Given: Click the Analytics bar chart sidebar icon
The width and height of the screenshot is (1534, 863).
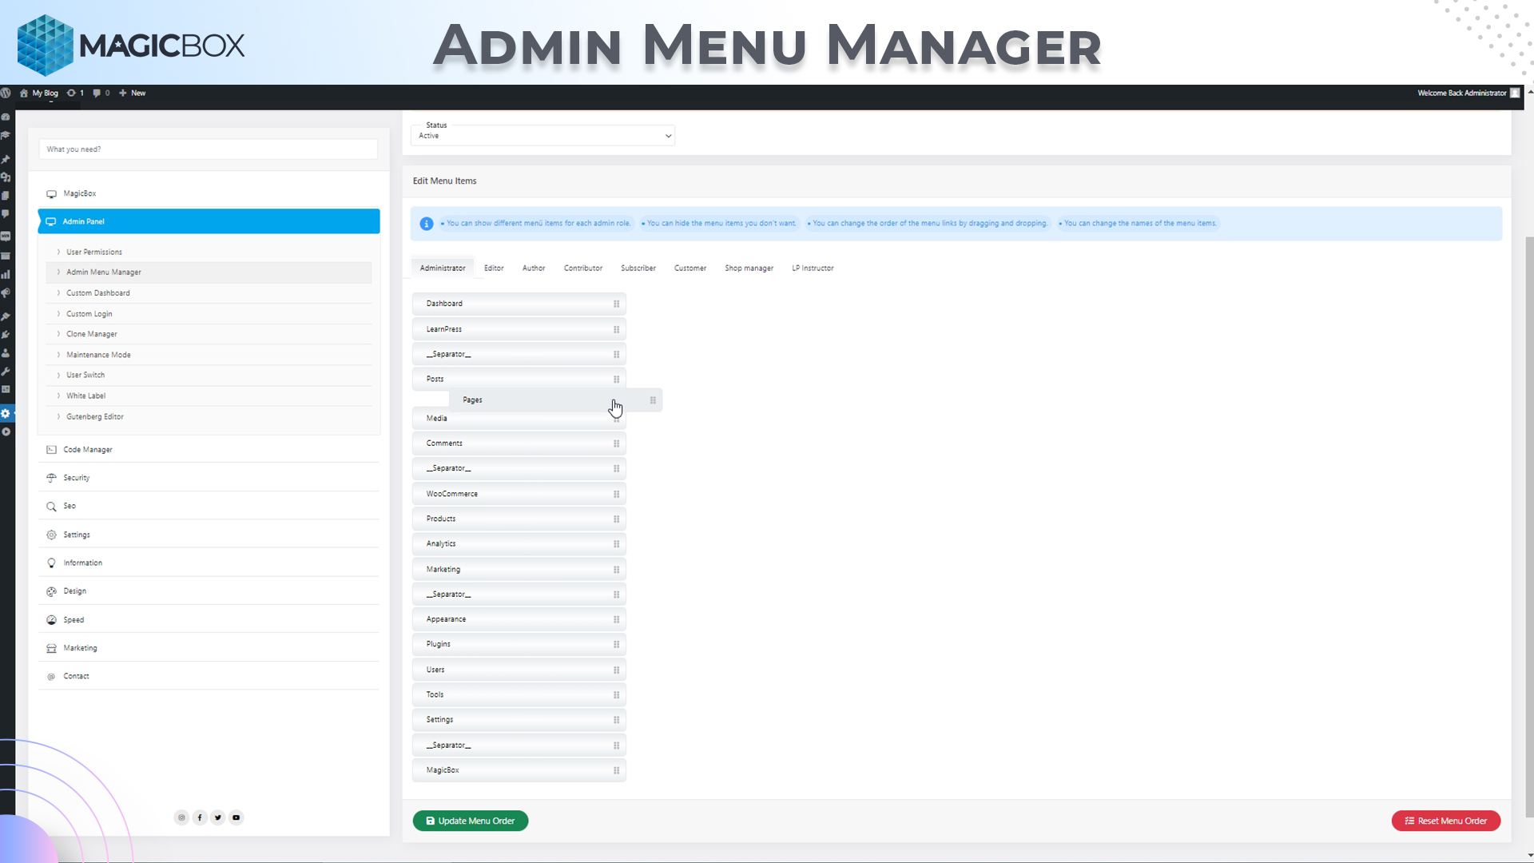Looking at the screenshot, I should tap(6, 274).
